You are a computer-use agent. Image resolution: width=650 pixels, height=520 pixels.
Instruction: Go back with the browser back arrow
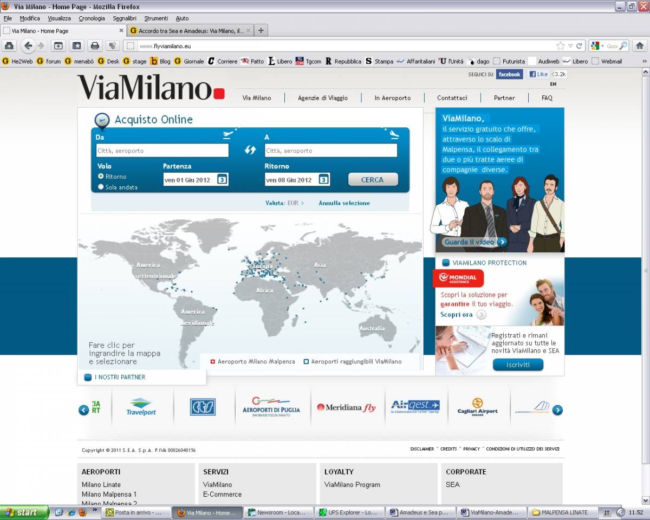(x=28, y=46)
